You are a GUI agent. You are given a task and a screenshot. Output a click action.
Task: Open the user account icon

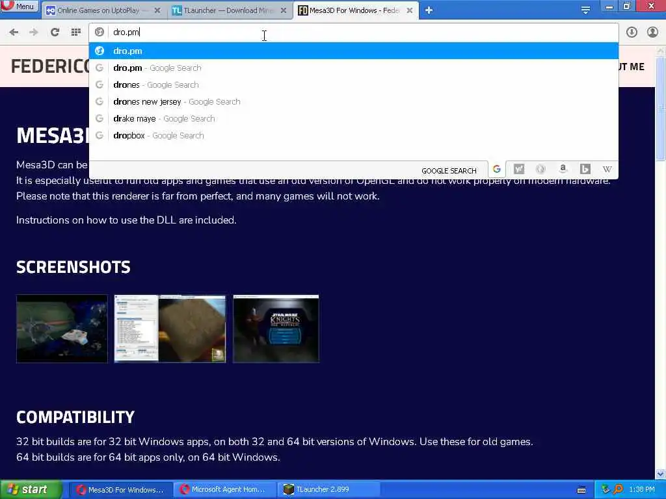click(x=652, y=32)
